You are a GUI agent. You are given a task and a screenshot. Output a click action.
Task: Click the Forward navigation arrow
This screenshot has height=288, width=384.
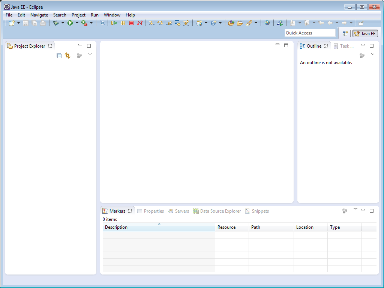click(x=344, y=23)
